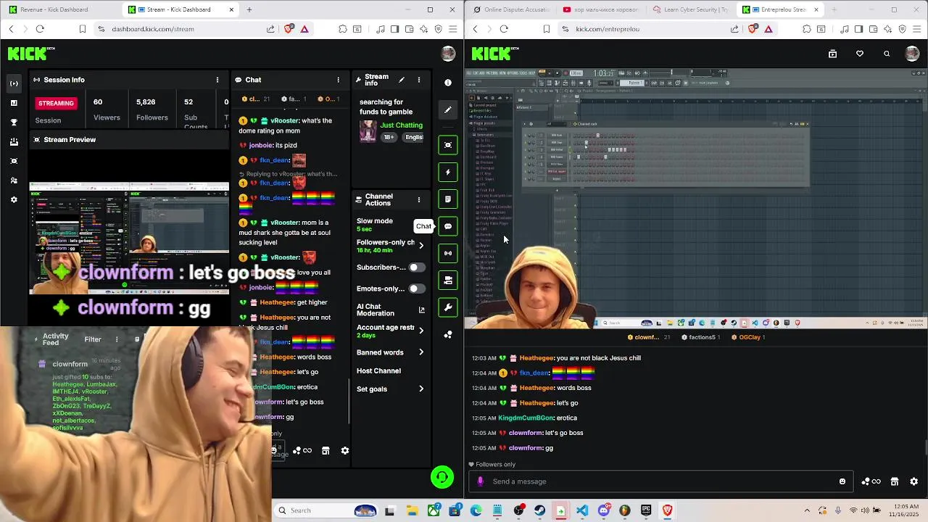Click the Host Channel action
Image resolution: width=928 pixels, height=522 pixels.
378,370
